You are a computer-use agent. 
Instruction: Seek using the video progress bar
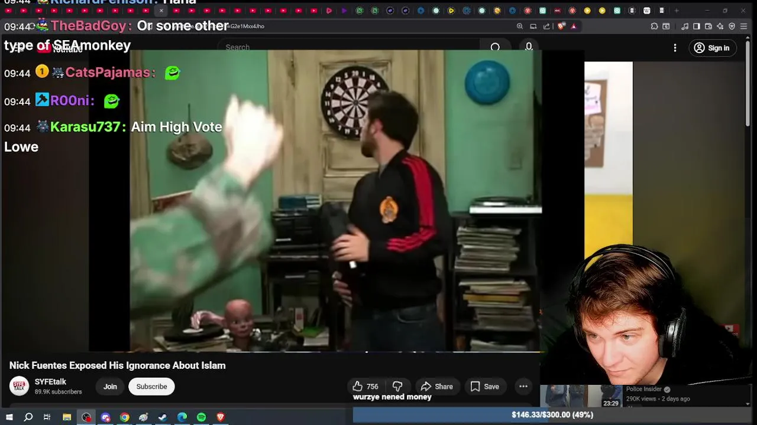[x=336, y=352]
